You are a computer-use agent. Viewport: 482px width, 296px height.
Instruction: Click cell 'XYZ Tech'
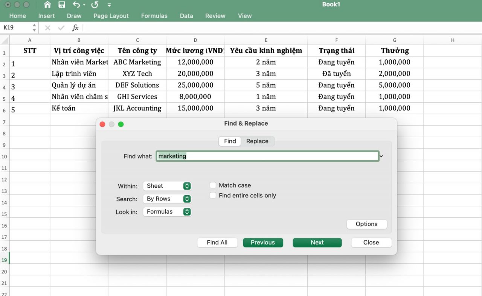coord(137,74)
